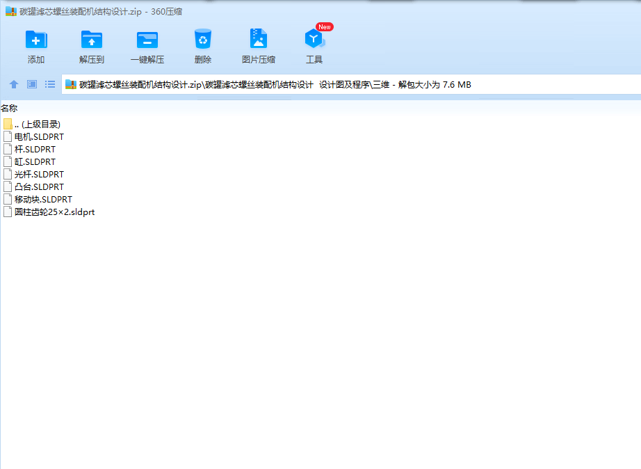Click the 360压缩 title bar app icon
The height and width of the screenshot is (469, 641).
(11, 11)
